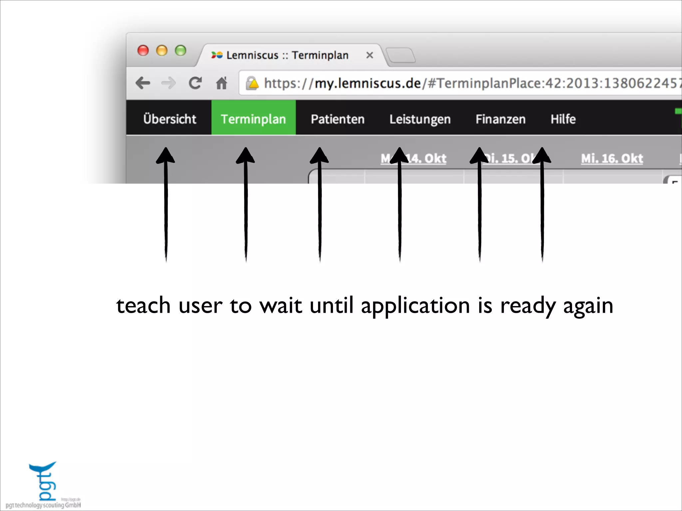This screenshot has width=682, height=511.
Task: Open a new browser tab
Action: pos(401,55)
